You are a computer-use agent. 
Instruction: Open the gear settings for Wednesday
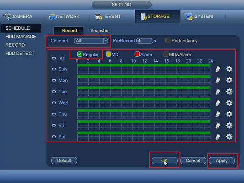pyautogui.click(x=229, y=103)
